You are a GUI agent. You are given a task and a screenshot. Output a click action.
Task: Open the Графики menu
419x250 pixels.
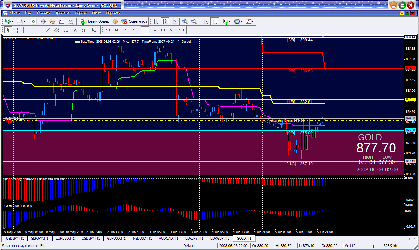63,13
